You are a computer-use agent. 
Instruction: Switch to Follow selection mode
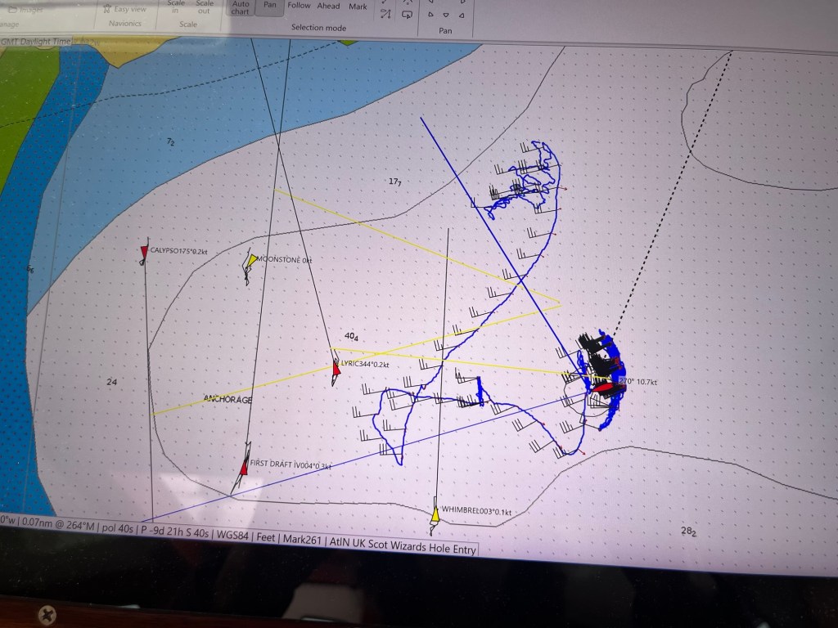click(x=299, y=6)
